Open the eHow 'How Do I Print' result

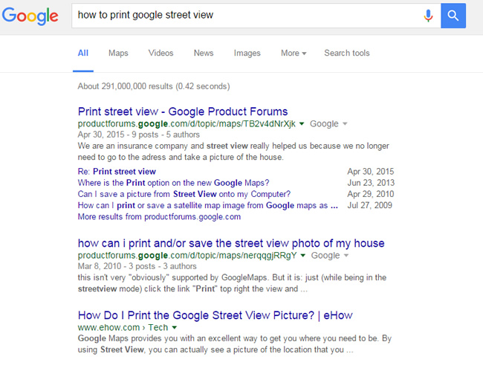coord(215,315)
